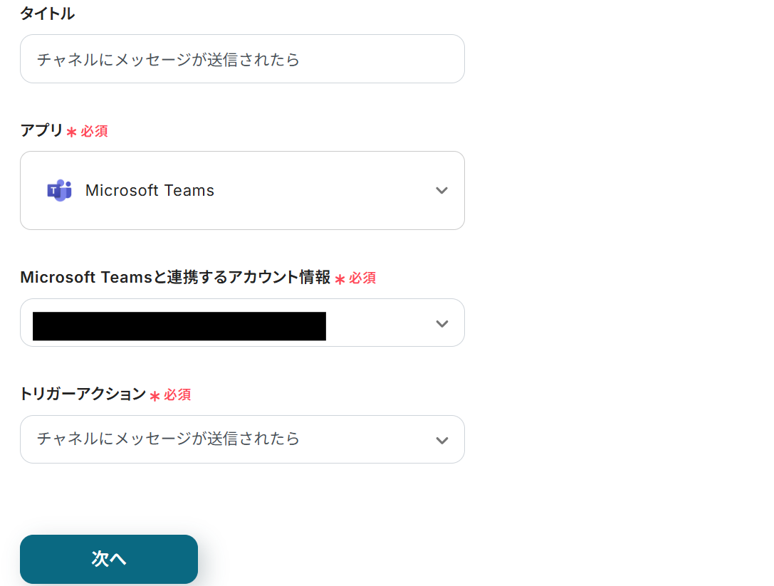Open the チャネルにメッセージが送信されたら trigger dropdown
This screenshot has height=586, width=774.
[x=242, y=439]
